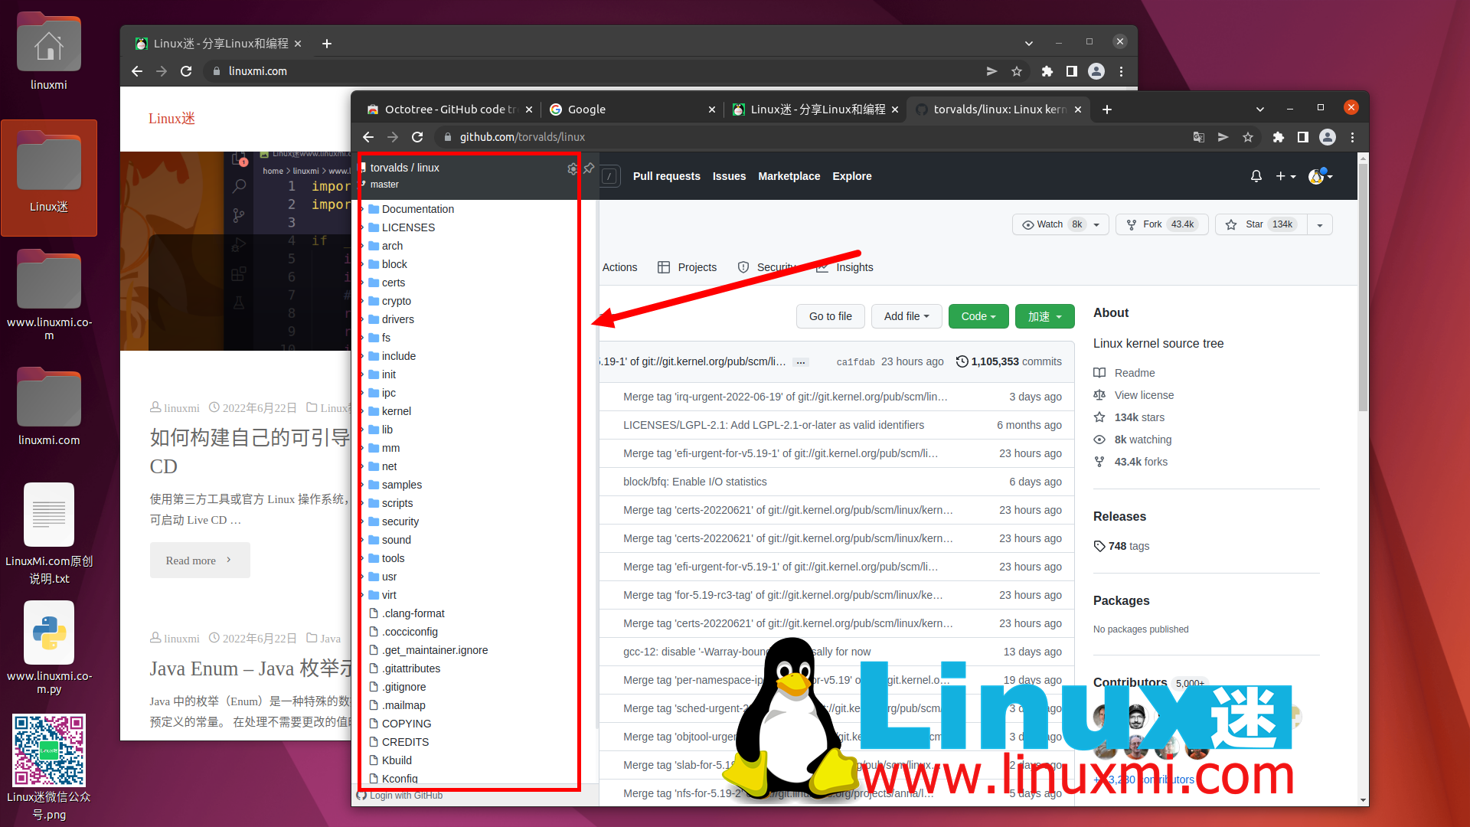The width and height of the screenshot is (1470, 827).
Task: Go back in front Chrome window
Action: point(368,137)
